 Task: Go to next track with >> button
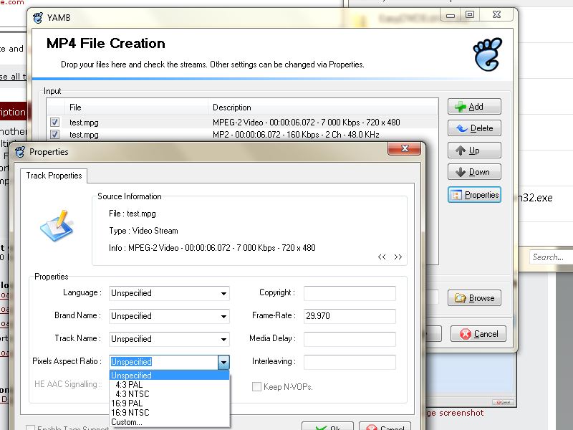[x=398, y=257]
